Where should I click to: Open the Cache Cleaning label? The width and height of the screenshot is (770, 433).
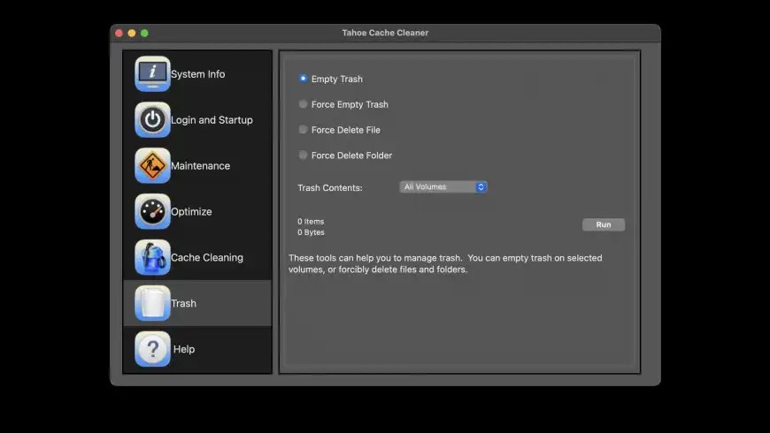pyautogui.click(x=207, y=257)
